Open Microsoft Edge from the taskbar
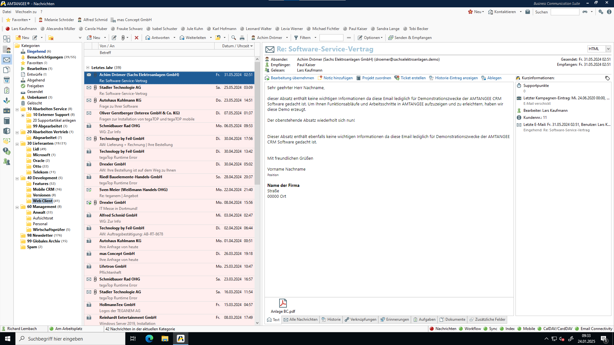This screenshot has height=345, width=614. 149,339
